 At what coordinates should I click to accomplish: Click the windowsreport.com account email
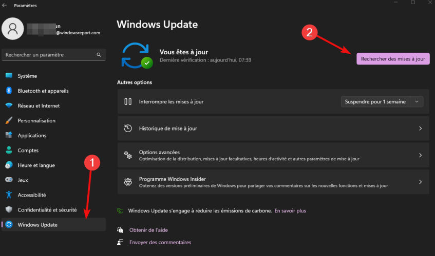point(78,33)
